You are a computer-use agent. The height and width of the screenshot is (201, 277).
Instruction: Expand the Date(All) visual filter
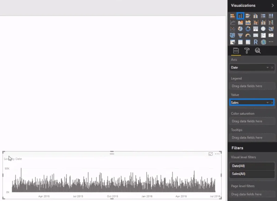click(x=252, y=166)
